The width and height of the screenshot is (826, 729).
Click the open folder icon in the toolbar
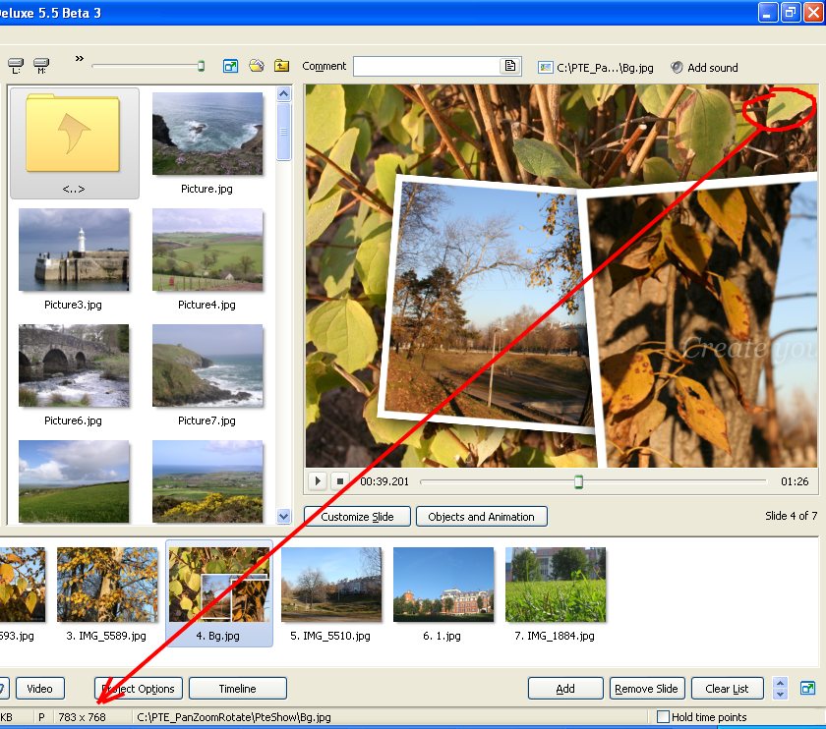click(257, 66)
